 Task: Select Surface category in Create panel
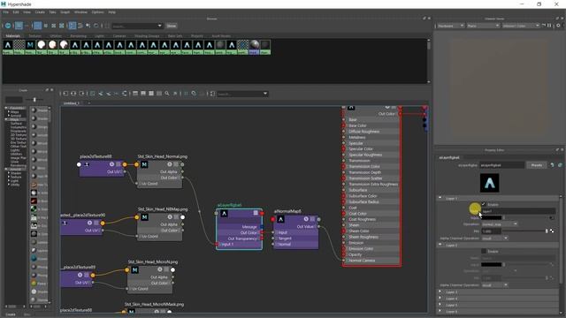16,124
